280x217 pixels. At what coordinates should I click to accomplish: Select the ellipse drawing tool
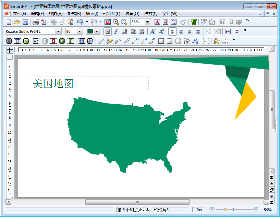[x=178, y=41]
